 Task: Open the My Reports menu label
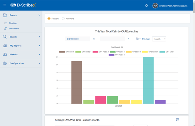pyautogui.click(x=16, y=45)
